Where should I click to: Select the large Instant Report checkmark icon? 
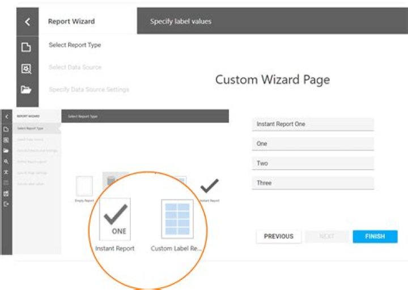tap(115, 218)
